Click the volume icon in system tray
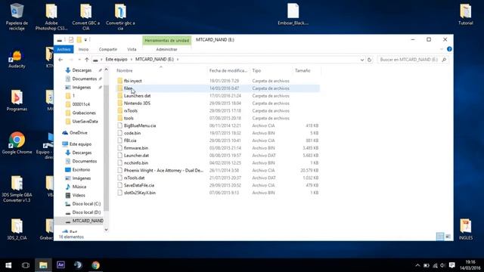Screen dimensions: 484x272 tap(443, 265)
